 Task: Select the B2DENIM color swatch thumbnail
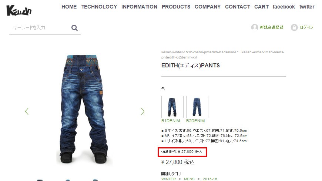(197, 107)
